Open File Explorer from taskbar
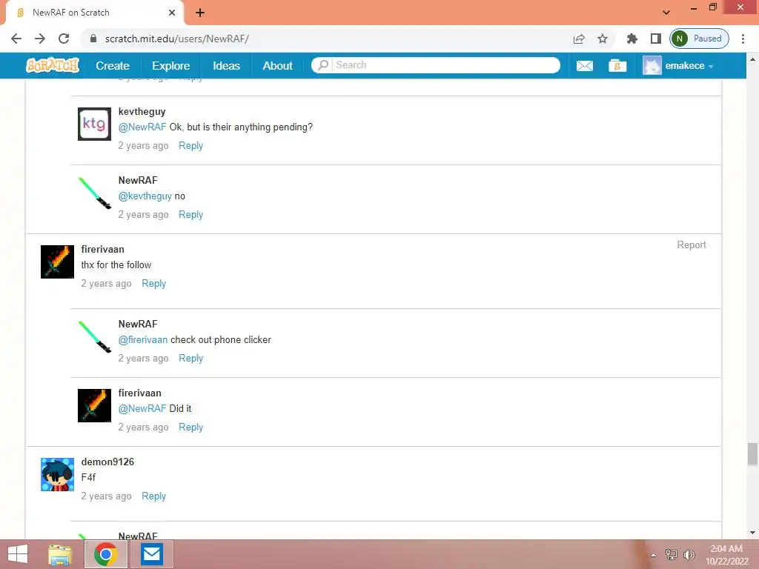 pyautogui.click(x=60, y=554)
